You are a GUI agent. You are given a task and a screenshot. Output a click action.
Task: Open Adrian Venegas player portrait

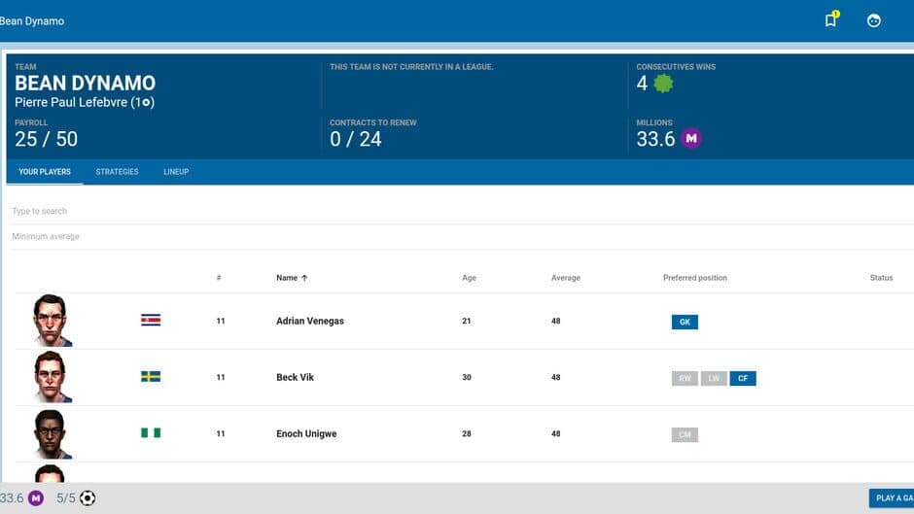[x=51, y=320]
